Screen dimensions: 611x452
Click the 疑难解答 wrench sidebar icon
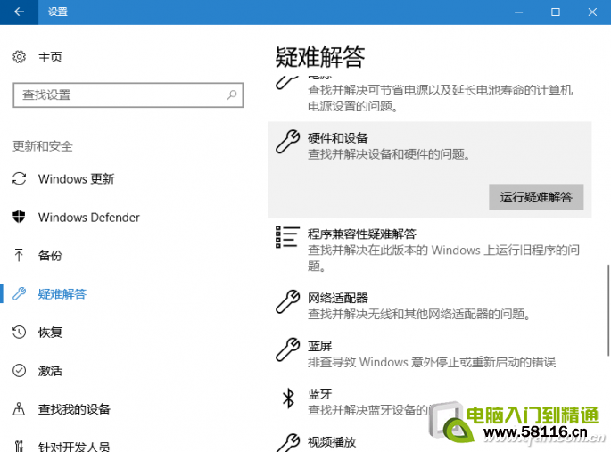(x=19, y=293)
